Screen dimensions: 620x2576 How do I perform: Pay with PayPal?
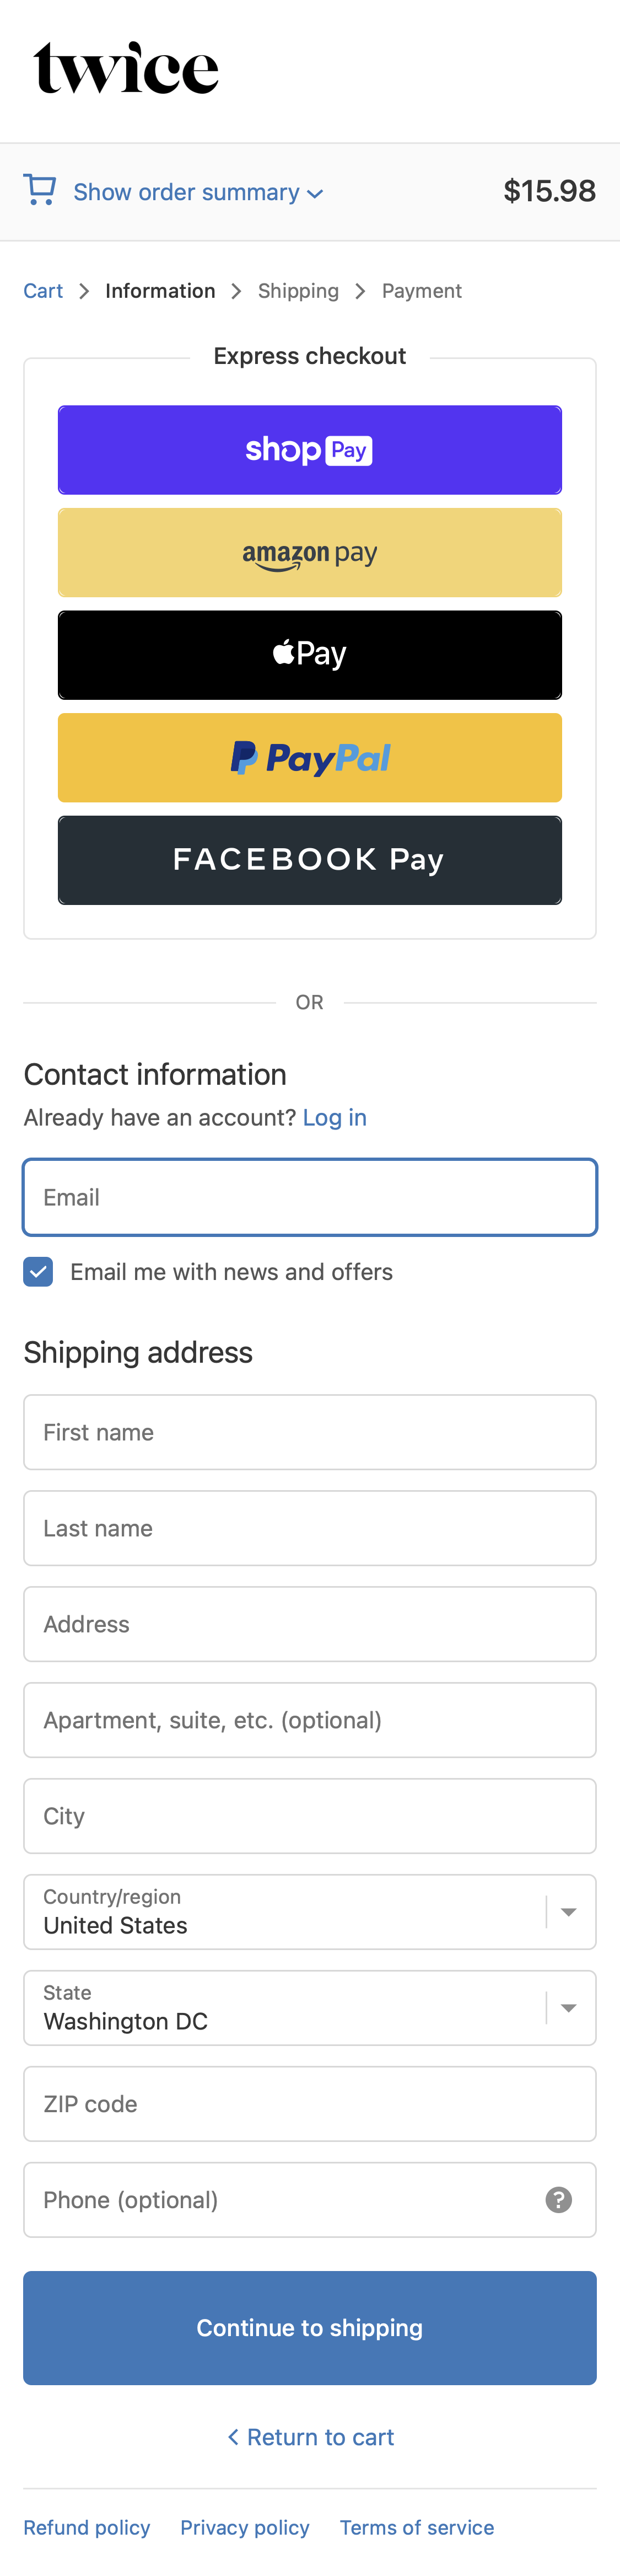[310, 757]
